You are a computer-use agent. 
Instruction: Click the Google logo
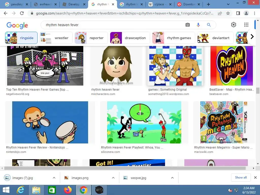coord(17,25)
